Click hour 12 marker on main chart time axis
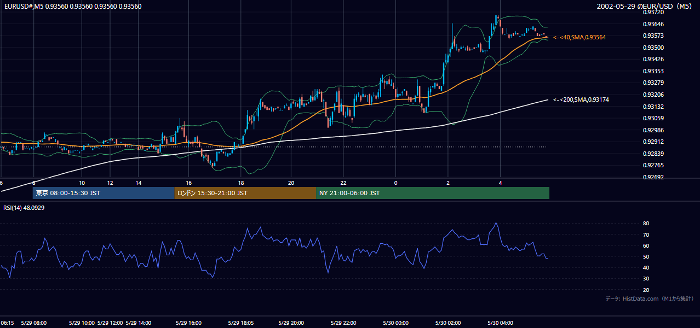 [x=110, y=183]
